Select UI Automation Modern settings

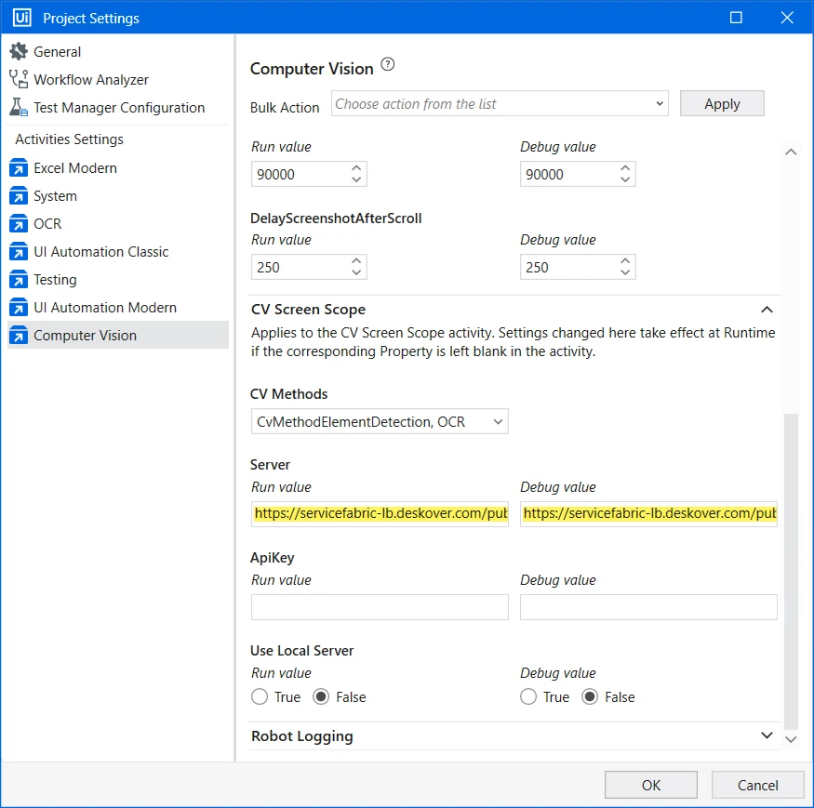(x=105, y=308)
